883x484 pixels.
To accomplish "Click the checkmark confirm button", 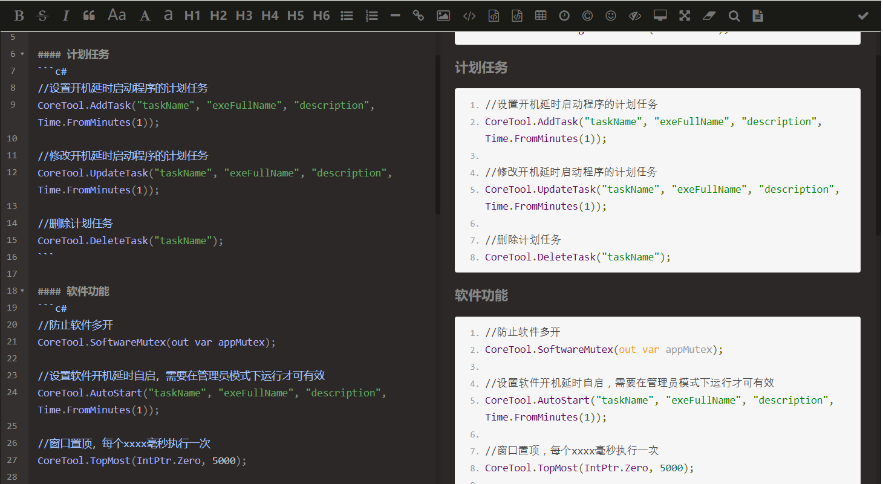I will tap(863, 15).
